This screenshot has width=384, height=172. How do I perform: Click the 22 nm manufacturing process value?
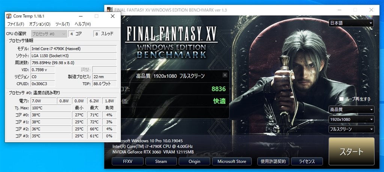pyautogui.click(x=104, y=77)
